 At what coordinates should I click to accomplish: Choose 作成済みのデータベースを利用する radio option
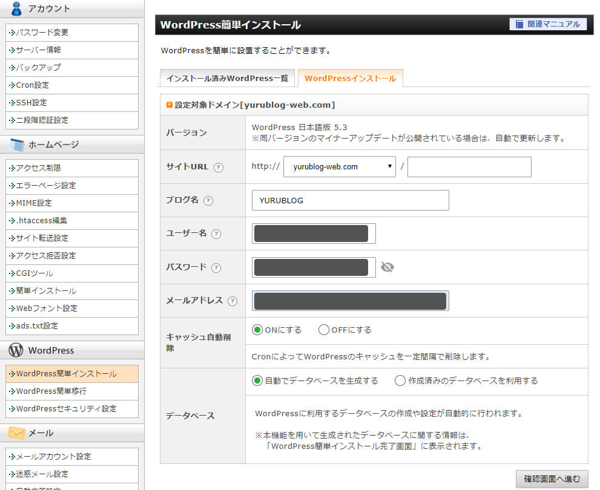pos(400,381)
